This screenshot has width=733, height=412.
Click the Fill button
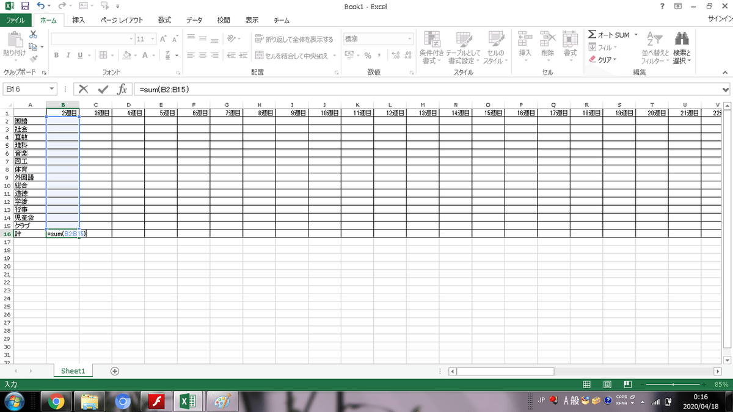click(x=602, y=47)
